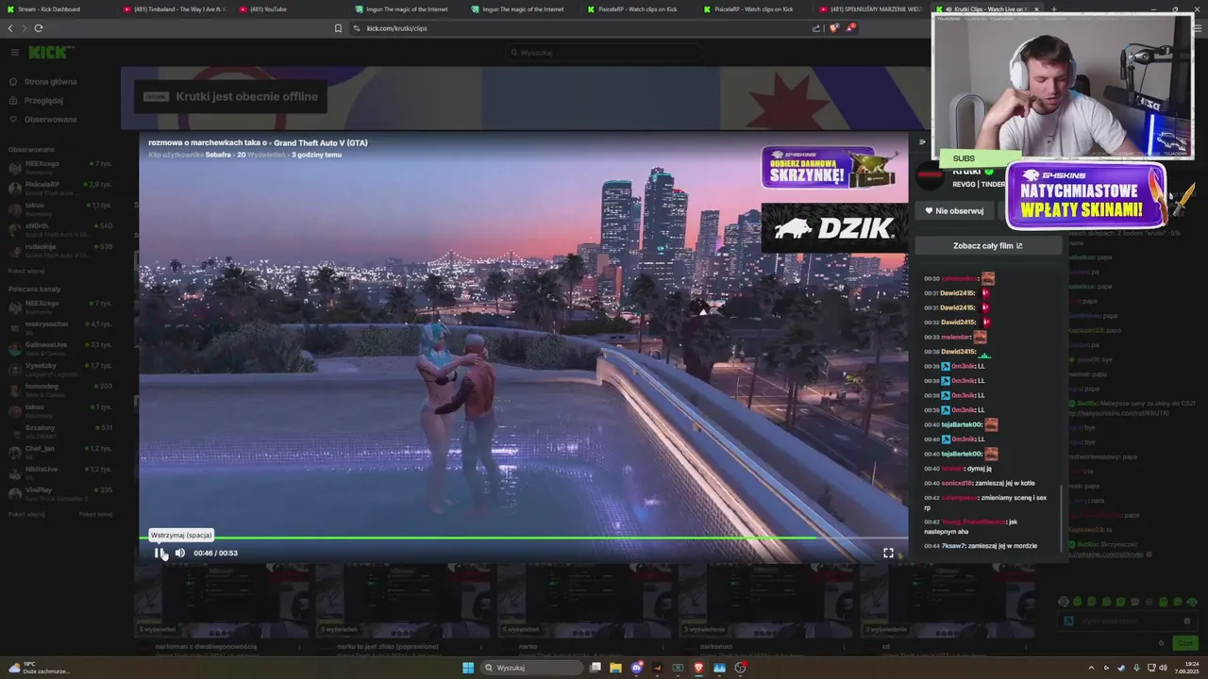Switch to the (481) YouTube tab

tap(291, 9)
